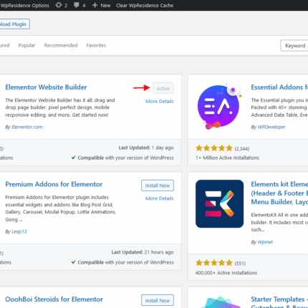
Task: Open More Details for Elementor Website Builder
Action: pyautogui.click(x=160, y=101)
